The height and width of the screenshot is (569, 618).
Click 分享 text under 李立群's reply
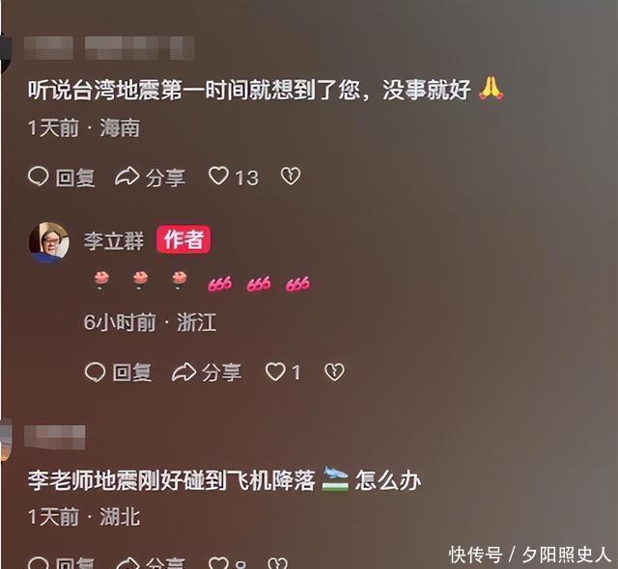click(221, 373)
